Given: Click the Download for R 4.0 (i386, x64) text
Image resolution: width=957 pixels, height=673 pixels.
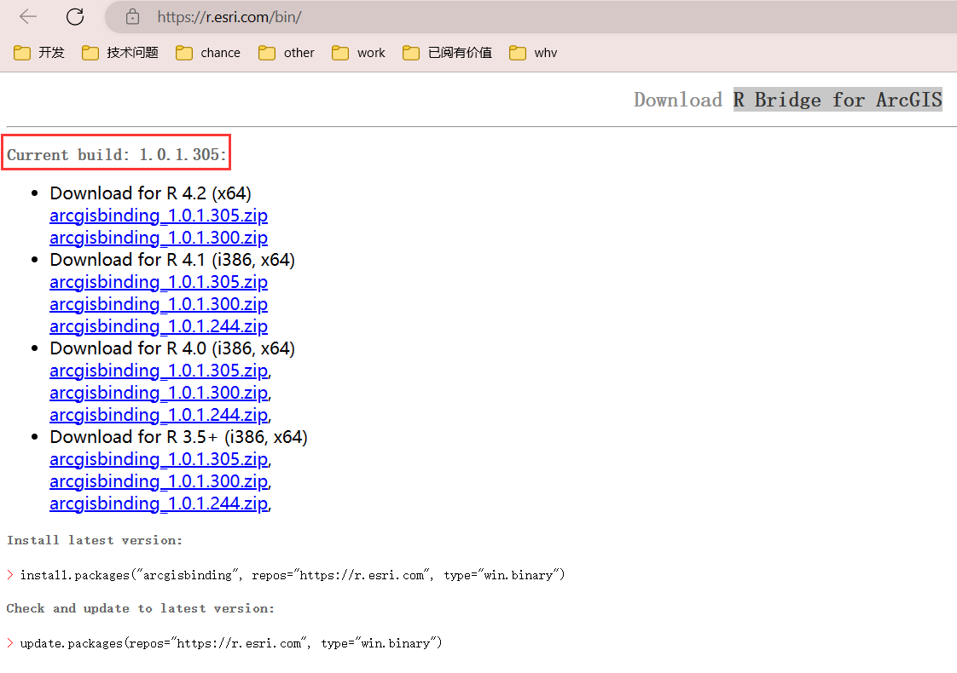Looking at the screenshot, I should (x=172, y=348).
